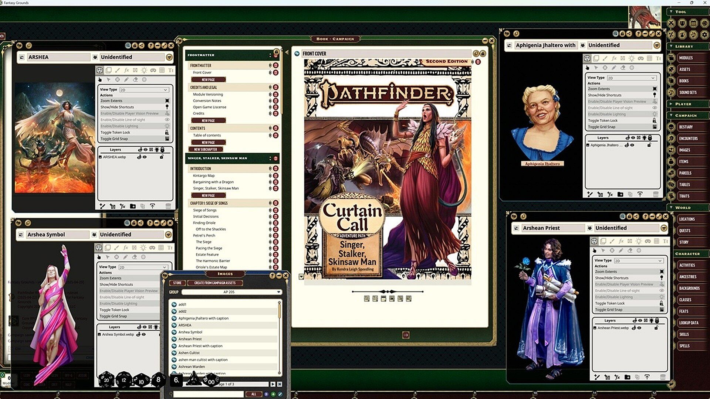The width and height of the screenshot is (710, 399).
Task: Open View Type dropdown in ARSHEA window
Action: click(144, 90)
